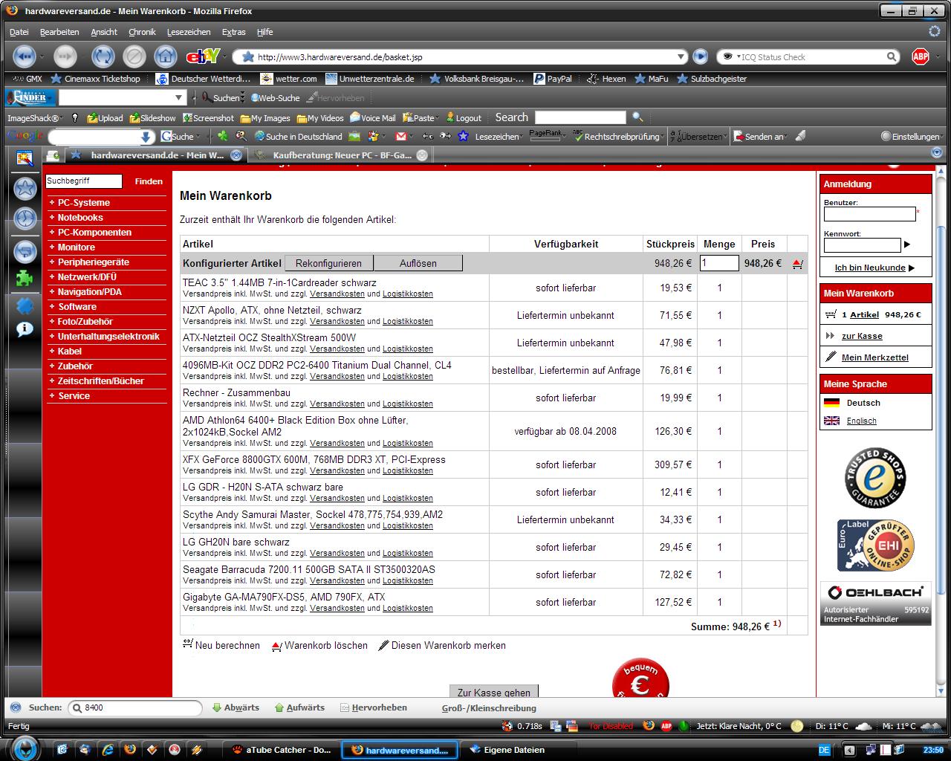Image resolution: width=951 pixels, height=761 pixels.
Task: Click the browser Back arrow button
Action: pyautogui.click(x=25, y=56)
